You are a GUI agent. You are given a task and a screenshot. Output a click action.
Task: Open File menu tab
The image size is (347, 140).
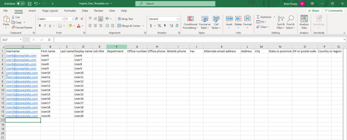(5, 10)
